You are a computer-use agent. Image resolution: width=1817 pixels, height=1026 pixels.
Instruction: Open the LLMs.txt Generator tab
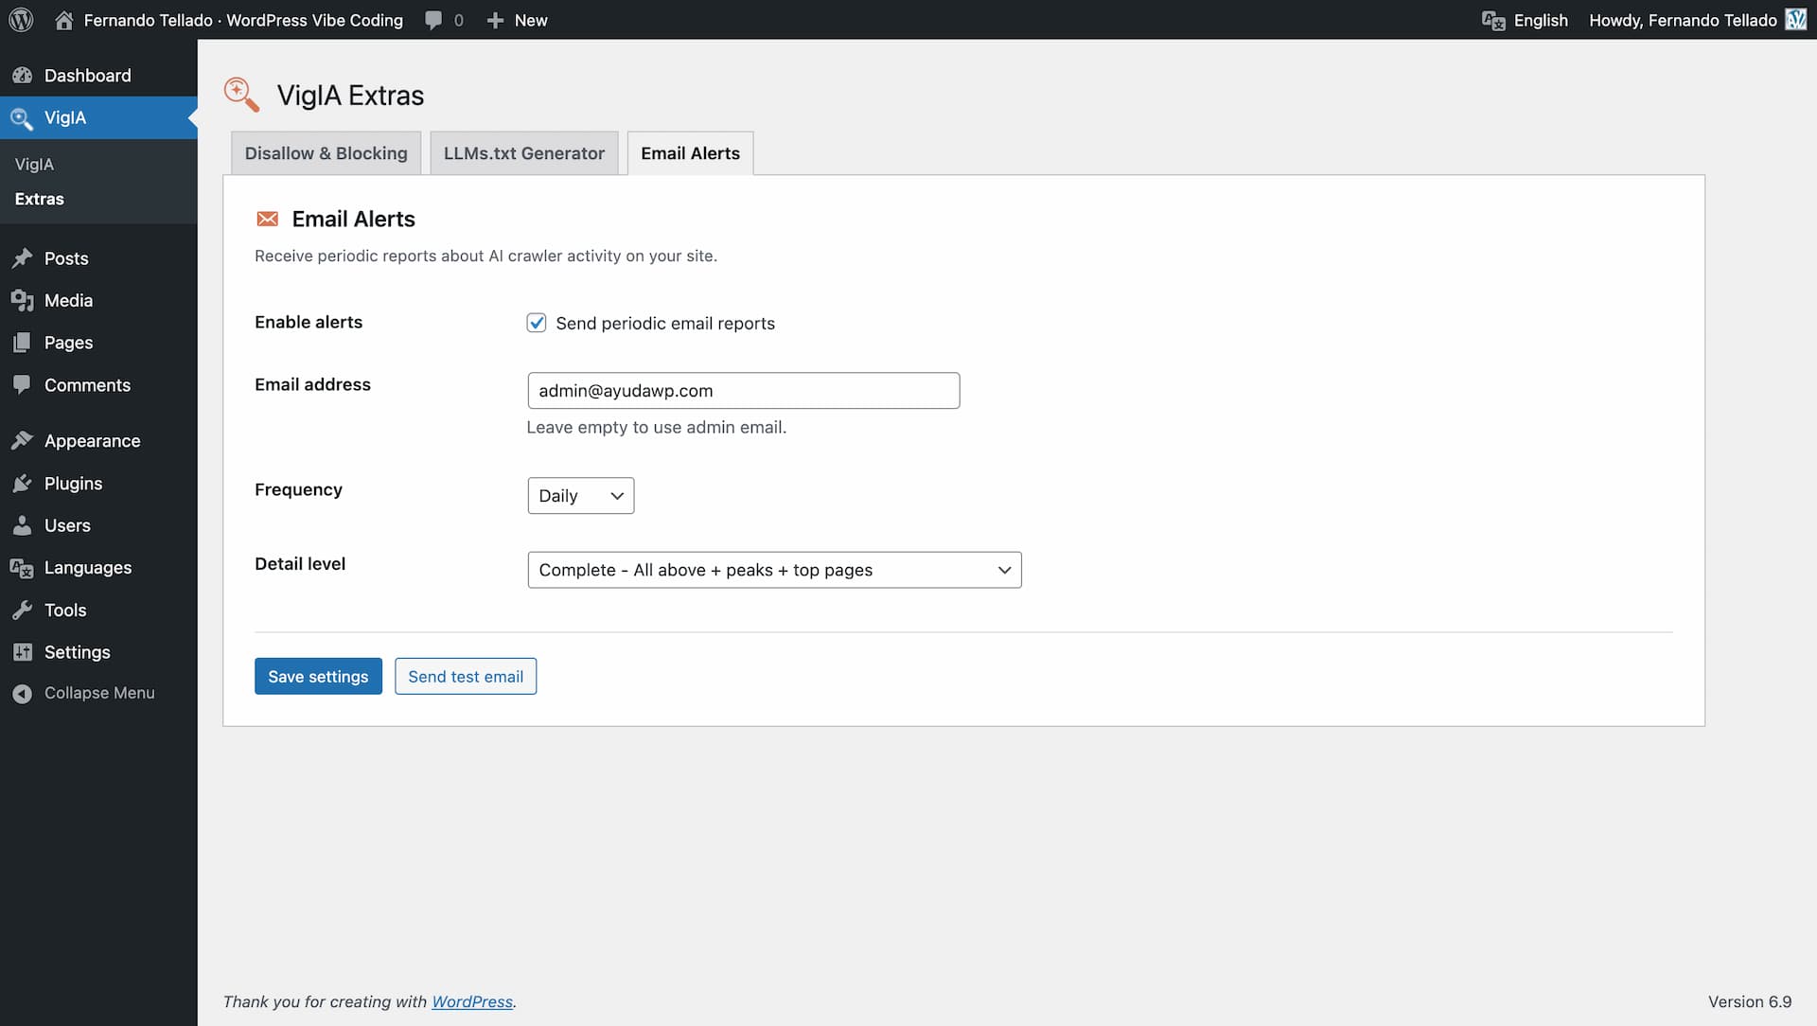point(523,152)
